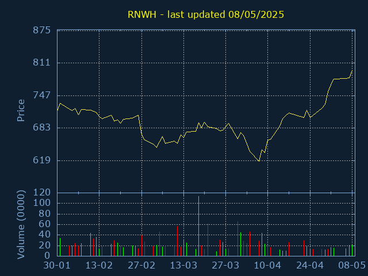Click the 875 price axis label

tap(42, 30)
